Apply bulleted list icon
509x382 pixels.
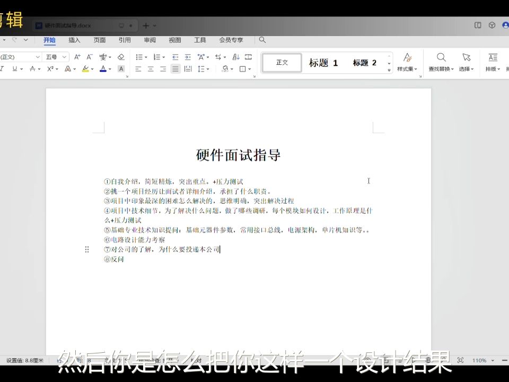[x=139, y=57]
